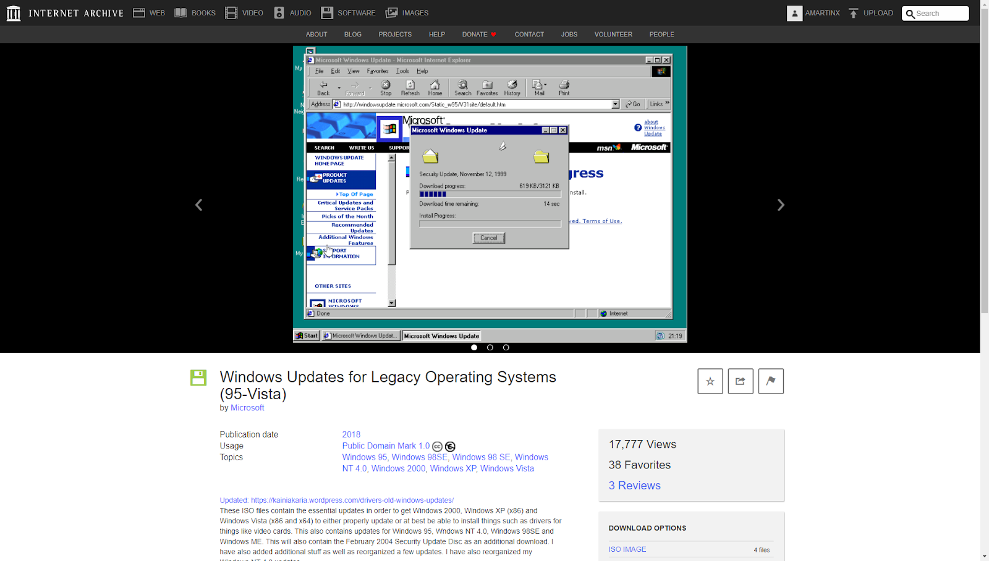The width and height of the screenshot is (989, 561).
Task: Open the ISO IMAGE download option
Action: tap(627, 549)
